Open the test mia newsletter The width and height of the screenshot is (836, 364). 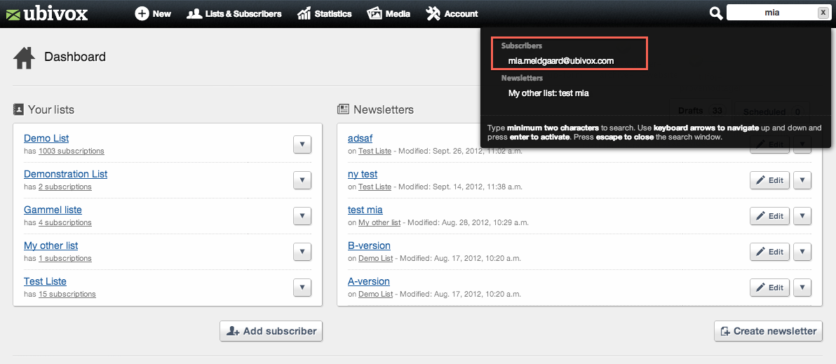tap(365, 210)
